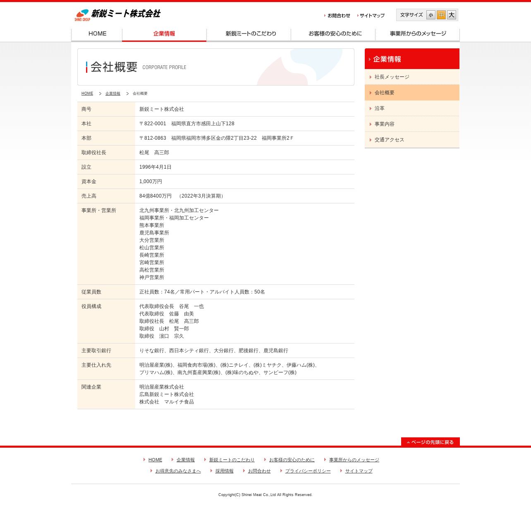Click the headquarters address 〒812-0863
The image size is (531, 513).
pyautogui.click(x=217, y=138)
